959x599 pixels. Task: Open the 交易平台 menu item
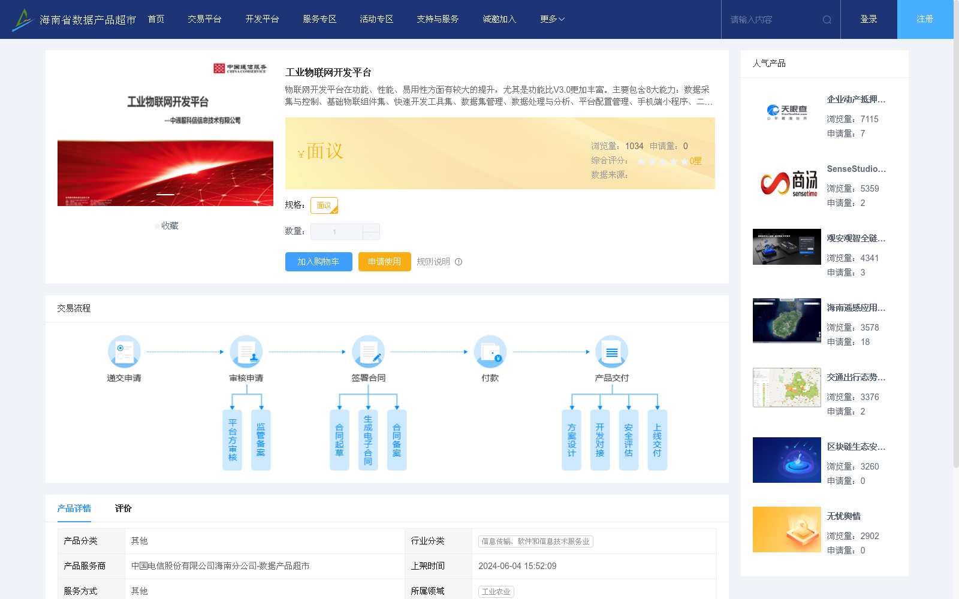click(x=204, y=19)
